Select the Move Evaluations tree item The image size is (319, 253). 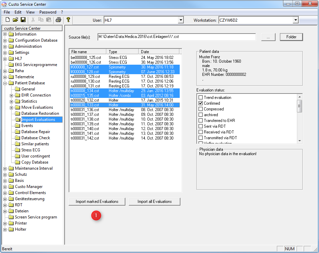pos(37,107)
